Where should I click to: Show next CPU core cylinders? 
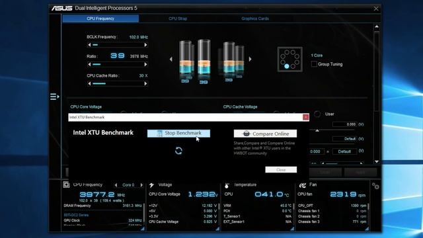(250, 59)
